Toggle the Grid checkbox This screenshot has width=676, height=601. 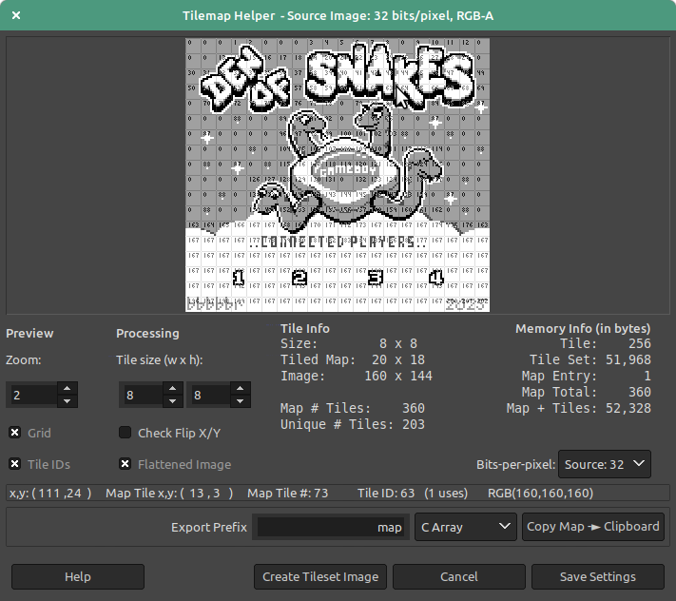14,433
